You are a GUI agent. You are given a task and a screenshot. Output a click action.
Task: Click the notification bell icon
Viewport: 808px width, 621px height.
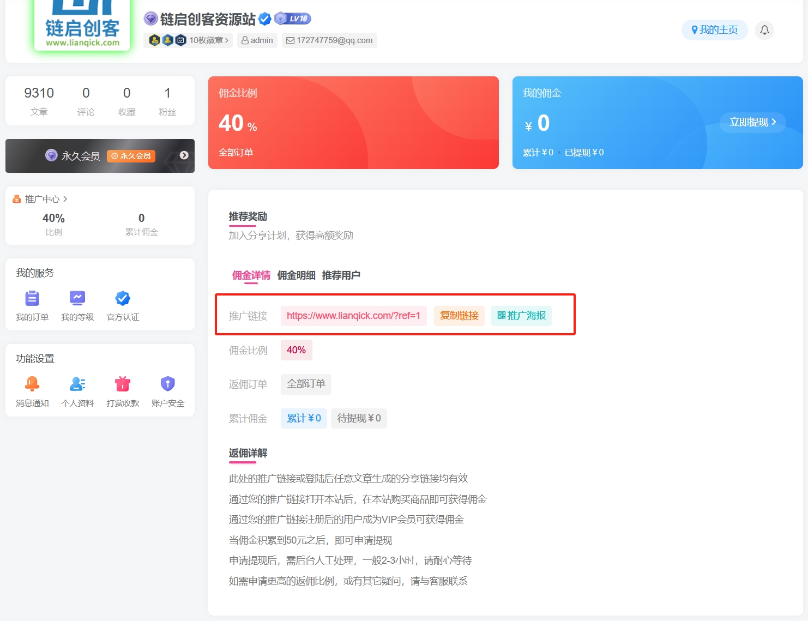point(764,30)
